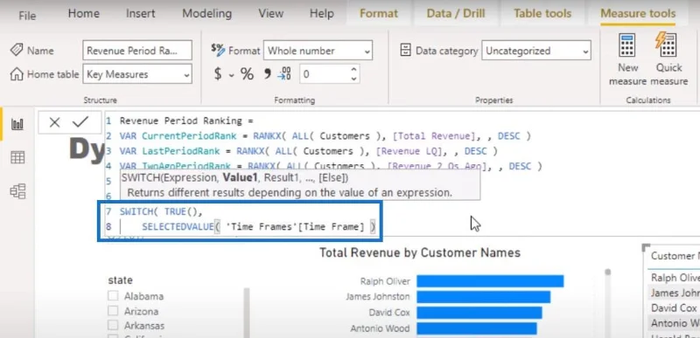The width and height of the screenshot is (700, 338).
Task: Open the File menu
Action: [x=27, y=16]
